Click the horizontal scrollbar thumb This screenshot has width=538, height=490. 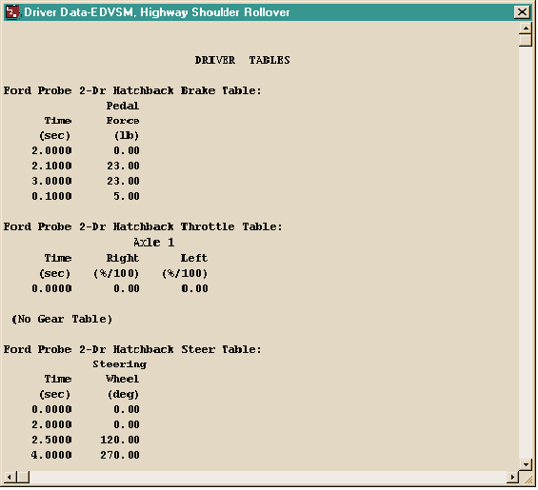pyautogui.click(x=23, y=477)
